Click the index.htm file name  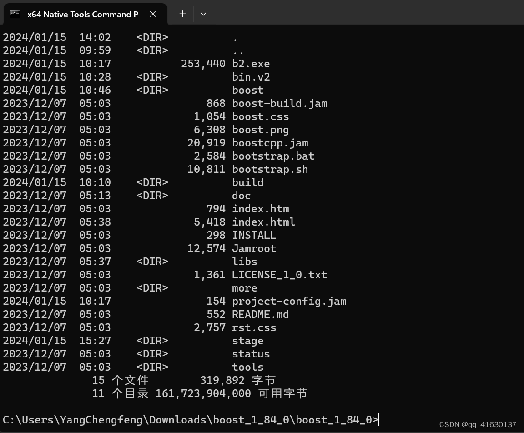pyautogui.click(x=260, y=209)
